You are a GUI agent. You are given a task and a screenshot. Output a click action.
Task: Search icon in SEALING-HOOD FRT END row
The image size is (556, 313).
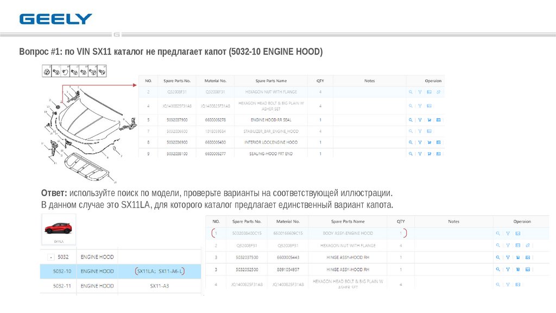[410, 154]
